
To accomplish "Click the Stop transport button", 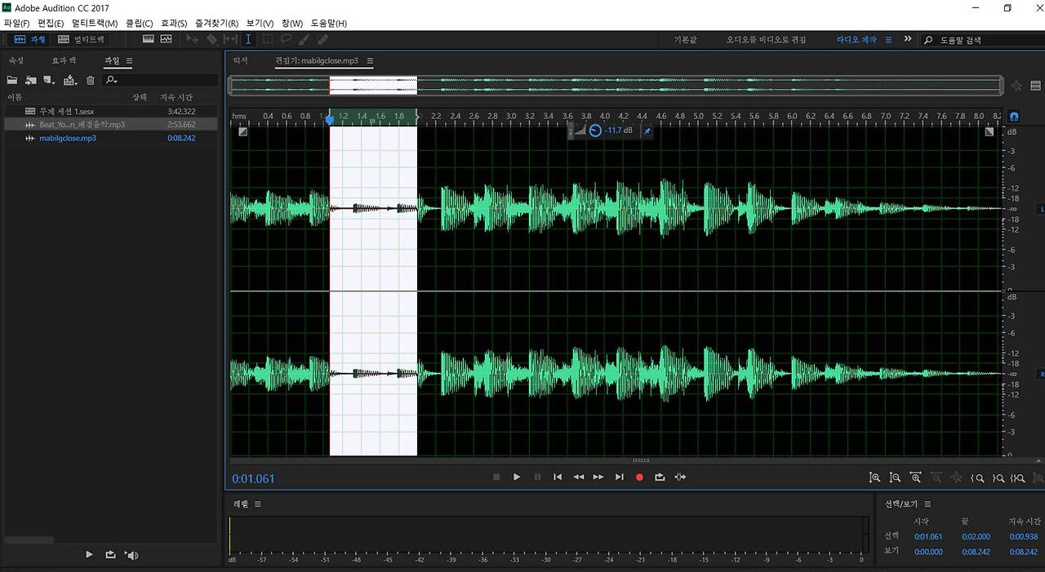I will pos(496,477).
